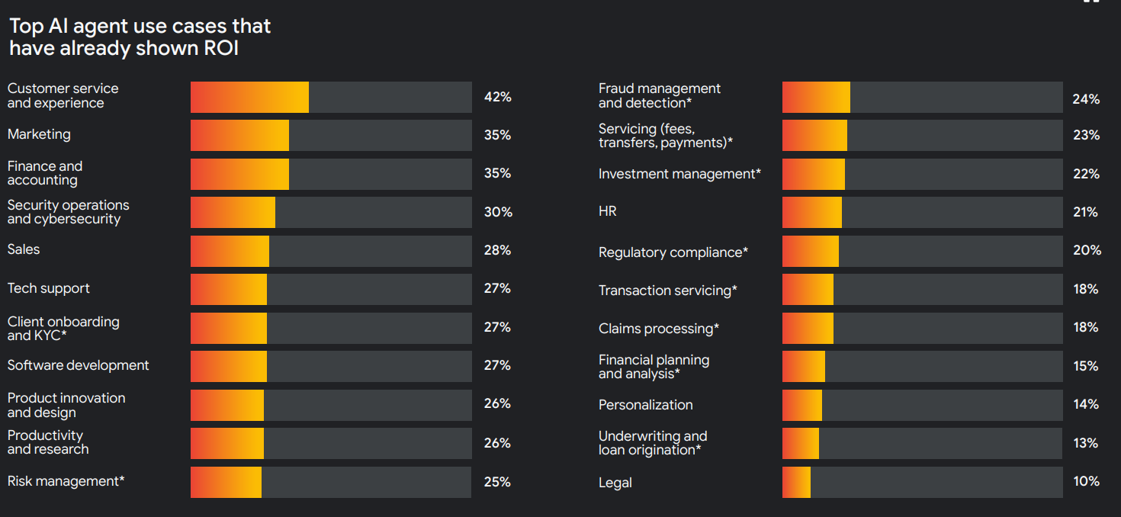
Task: Select the Personalization label
Action: tap(646, 405)
